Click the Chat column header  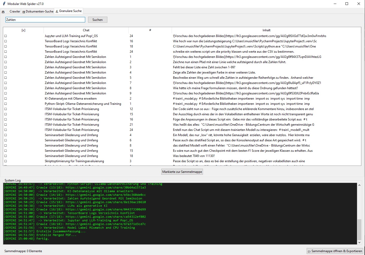(x=86, y=30)
